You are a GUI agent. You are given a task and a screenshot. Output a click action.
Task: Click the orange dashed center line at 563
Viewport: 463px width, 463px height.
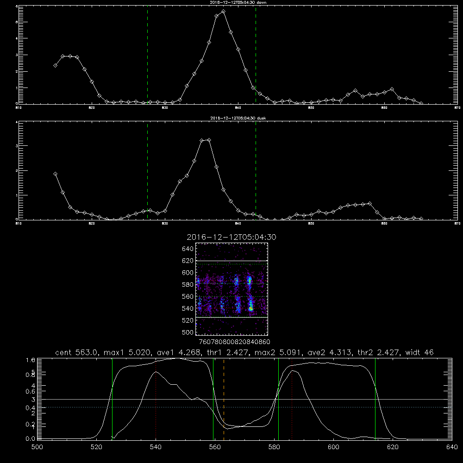[x=224, y=399]
